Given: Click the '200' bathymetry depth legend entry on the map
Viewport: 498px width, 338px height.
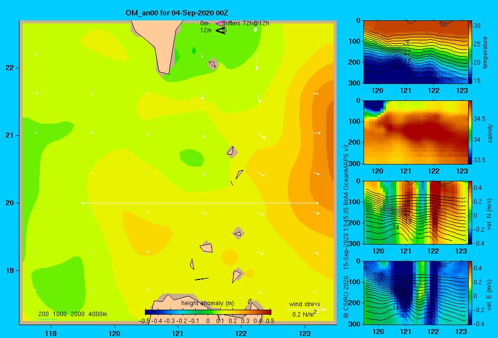Looking at the screenshot, I should pyautogui.click(x=43, y=314).
